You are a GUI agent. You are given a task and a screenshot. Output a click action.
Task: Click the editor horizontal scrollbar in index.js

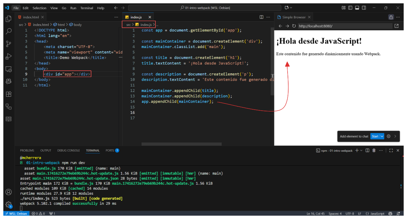pyautogui.click(x=181, y=144)
